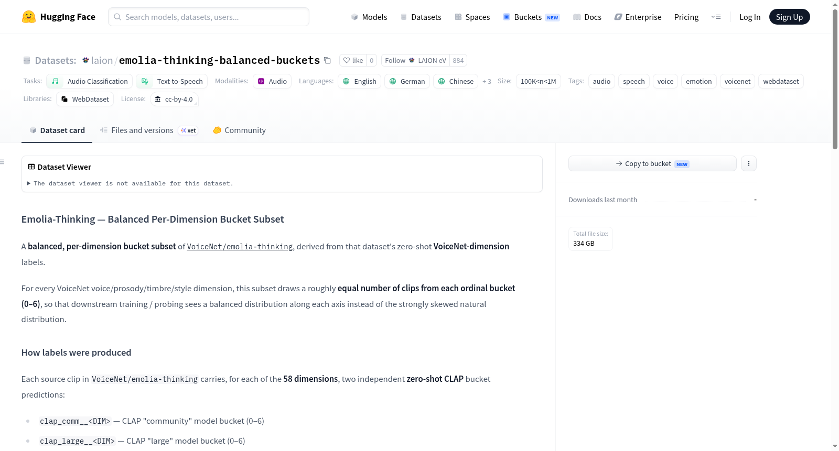Viewport: 839px width, 451px height.
Task: Expand the dataset viewer unavailable message
Action: tap(130, 183)
